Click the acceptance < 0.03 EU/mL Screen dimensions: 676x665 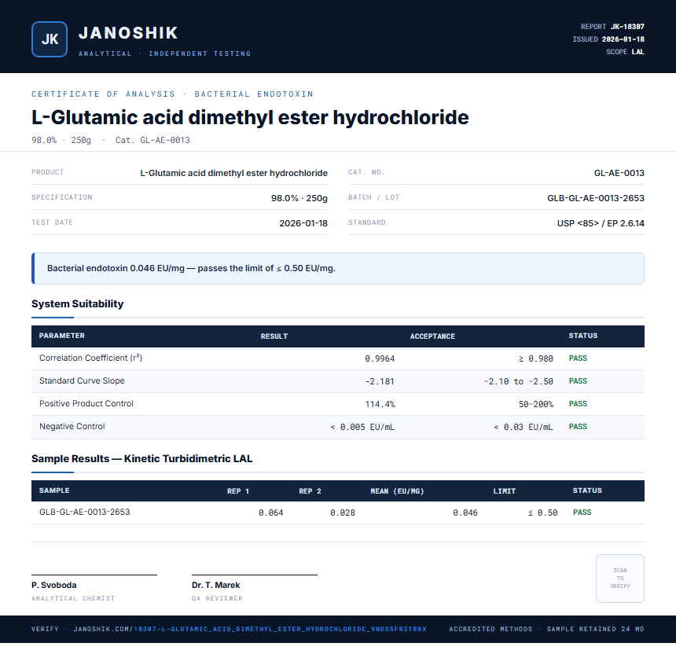coord(523,428)
